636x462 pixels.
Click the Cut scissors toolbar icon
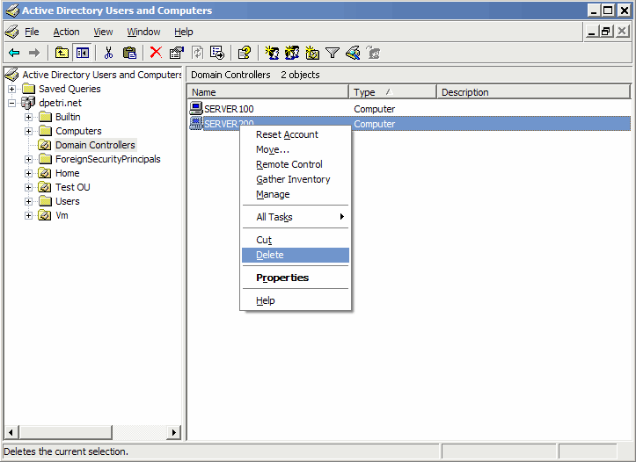tap(108, 53)
